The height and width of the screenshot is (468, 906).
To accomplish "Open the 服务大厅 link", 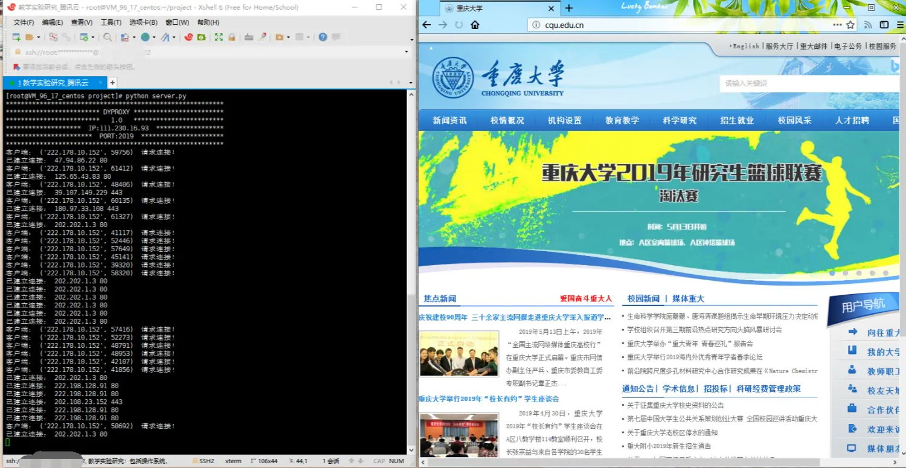I will click(x=779, y=46).
